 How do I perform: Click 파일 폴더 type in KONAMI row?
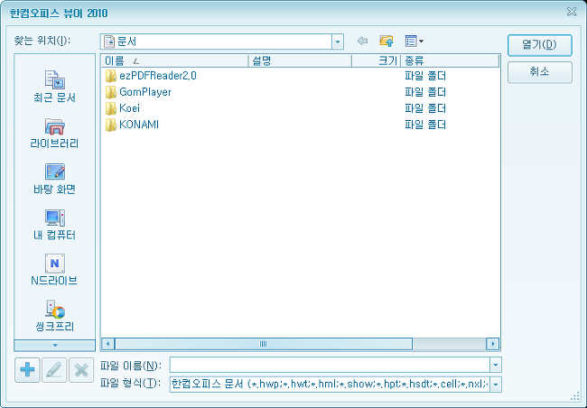[425, 125]
